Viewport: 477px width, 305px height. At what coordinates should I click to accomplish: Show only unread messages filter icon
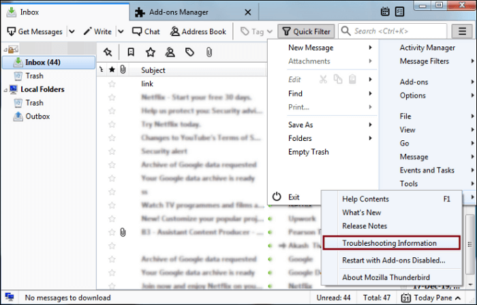coord(131,52)
